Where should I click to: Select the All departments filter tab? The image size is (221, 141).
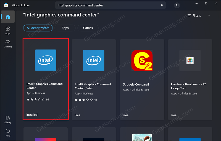click(38, 28)
